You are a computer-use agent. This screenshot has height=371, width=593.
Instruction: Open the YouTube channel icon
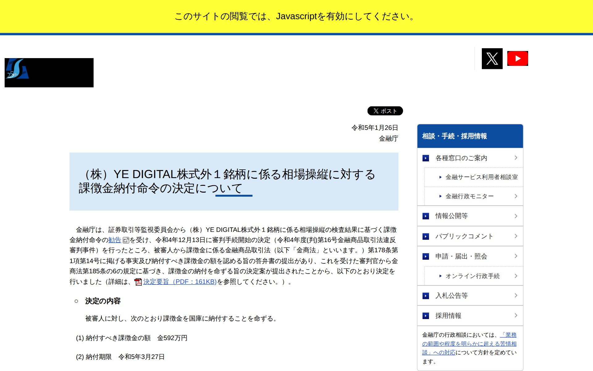click(x=517, y=58)
